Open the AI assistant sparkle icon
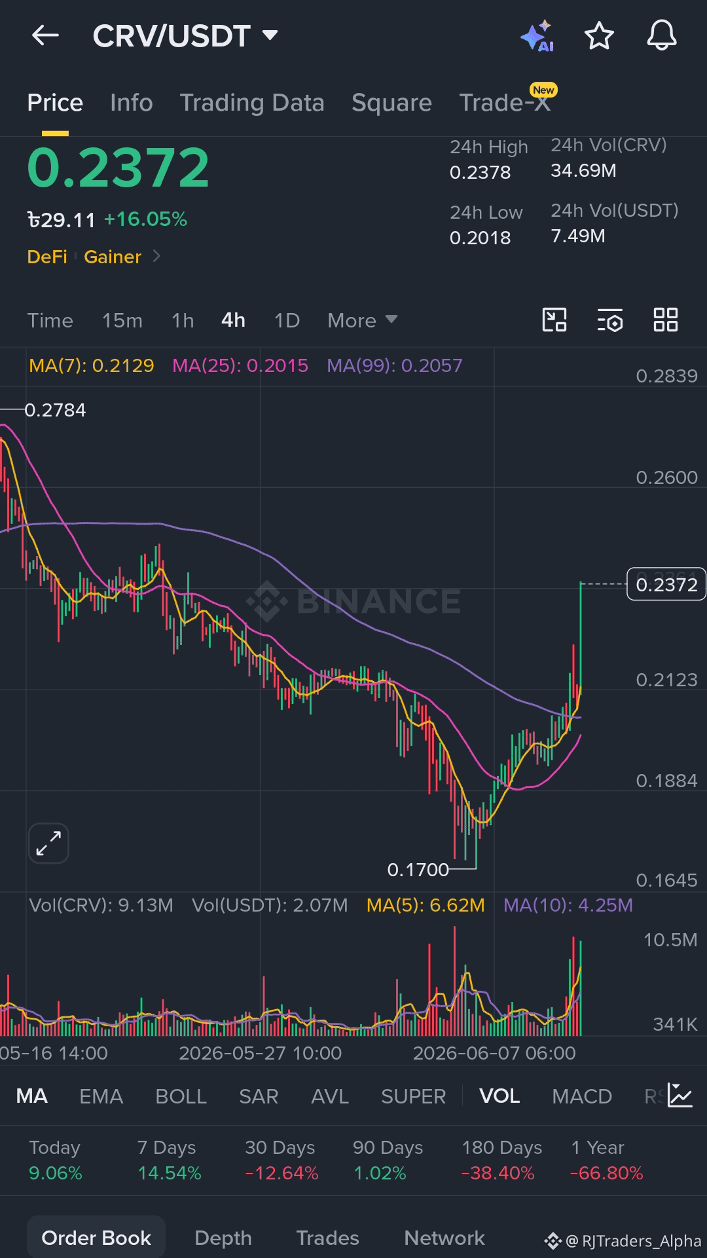The width and height of the screenshot is (707, 1258). (x=537, y=35)
